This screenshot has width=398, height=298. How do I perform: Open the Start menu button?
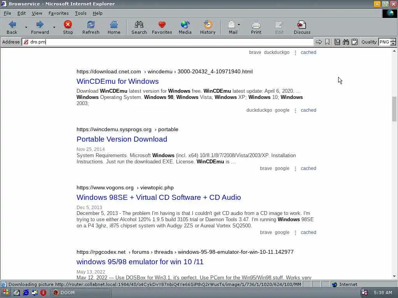click(5, 293)
